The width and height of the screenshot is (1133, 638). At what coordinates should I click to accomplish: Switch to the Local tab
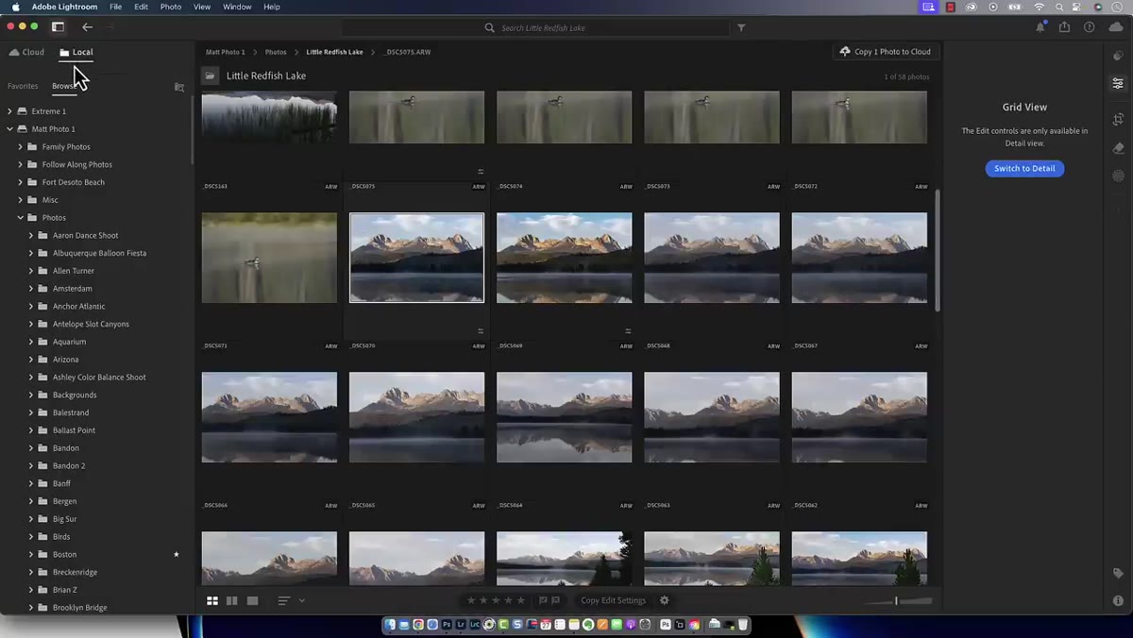point(76,52)
